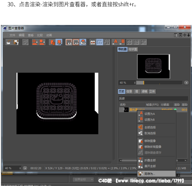
Task: Switch to the 立体 tab
Action: click(152, 91)
